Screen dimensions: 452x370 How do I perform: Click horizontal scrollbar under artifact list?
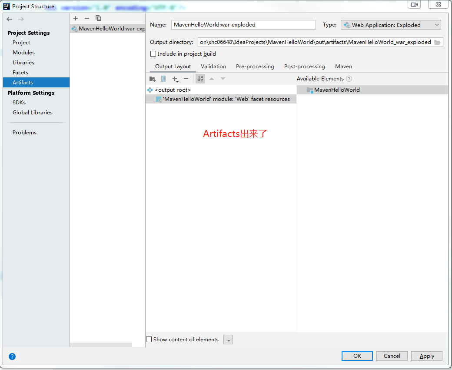[101, 345]
